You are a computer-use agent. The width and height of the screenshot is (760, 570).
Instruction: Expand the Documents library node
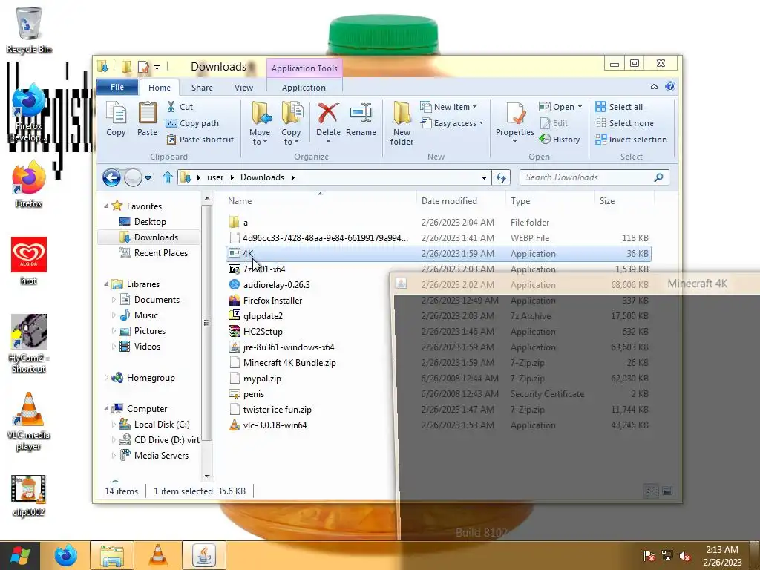(x=114, y=300)
